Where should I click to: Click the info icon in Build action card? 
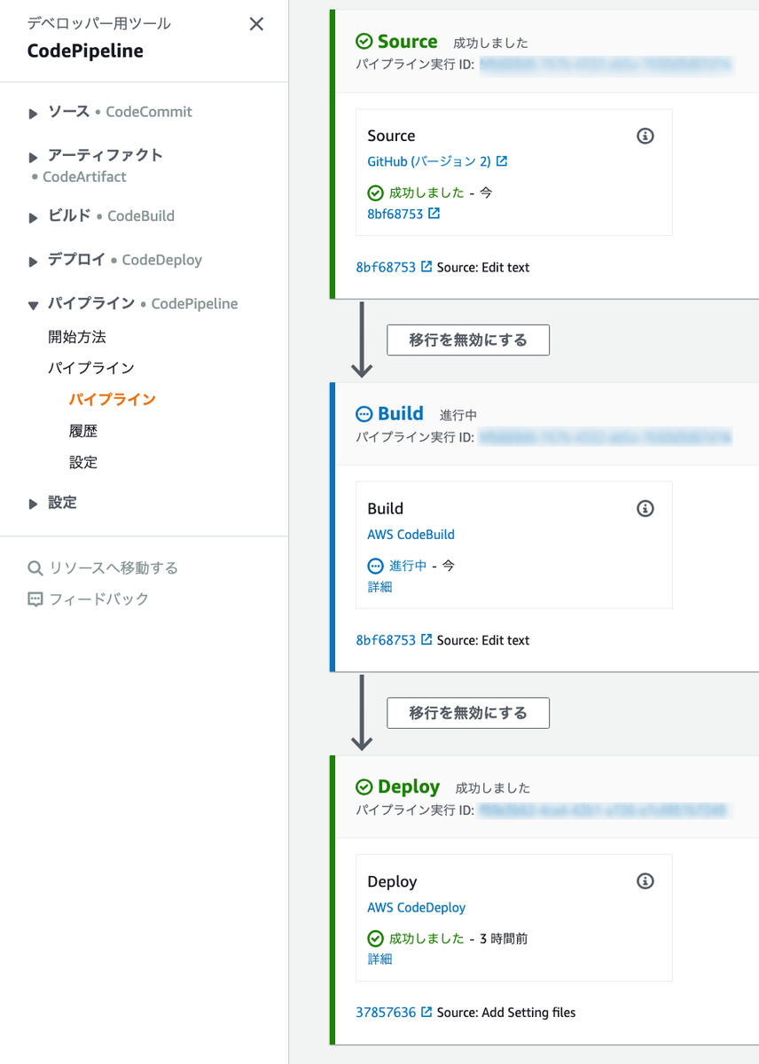tap(646, 508)
